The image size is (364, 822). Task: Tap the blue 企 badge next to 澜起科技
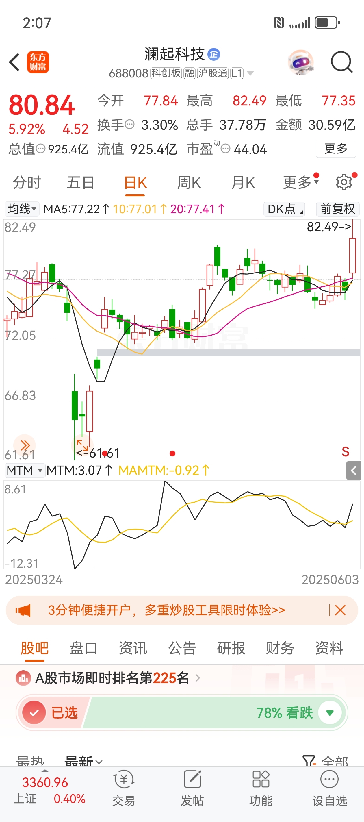(x=214, y=54)
